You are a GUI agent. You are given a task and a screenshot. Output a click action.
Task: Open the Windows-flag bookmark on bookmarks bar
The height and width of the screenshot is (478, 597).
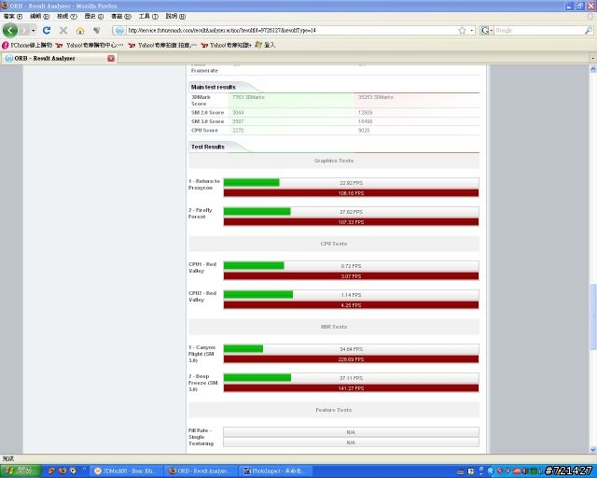click(265, 45)
